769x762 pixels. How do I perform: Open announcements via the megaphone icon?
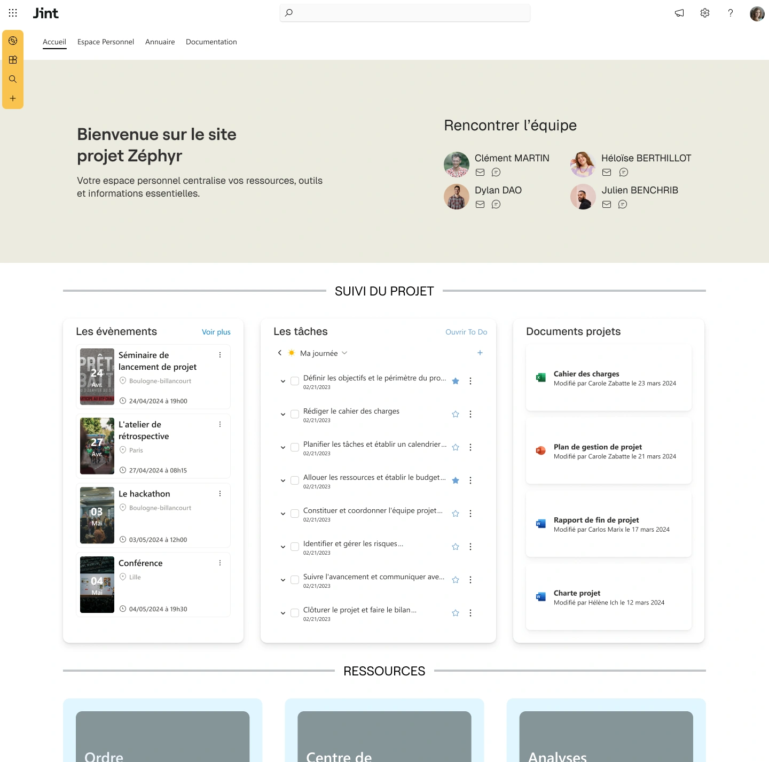coord(679,13)
